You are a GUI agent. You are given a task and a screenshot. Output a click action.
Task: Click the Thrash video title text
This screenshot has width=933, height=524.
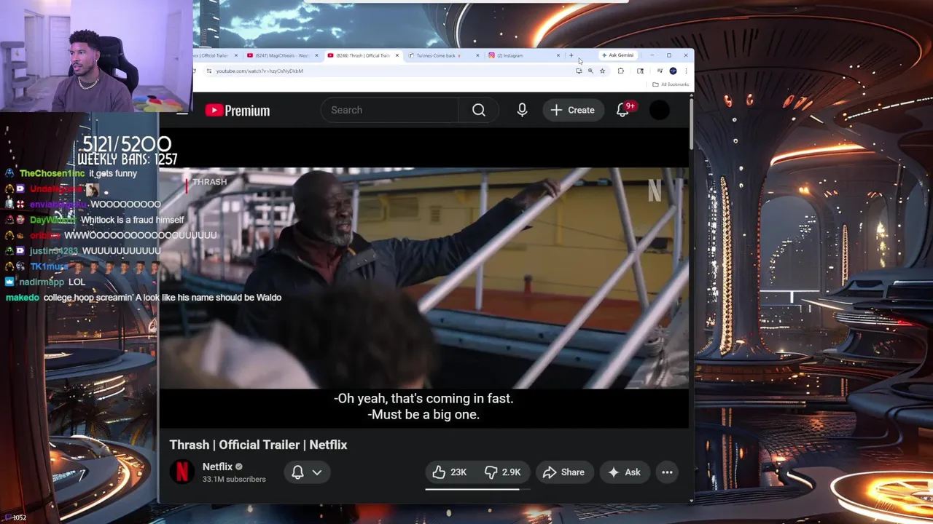click(x=258, y=445)
